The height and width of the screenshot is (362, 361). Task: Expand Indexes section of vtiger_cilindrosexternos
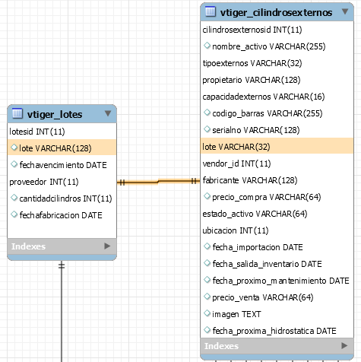[344, 345]
